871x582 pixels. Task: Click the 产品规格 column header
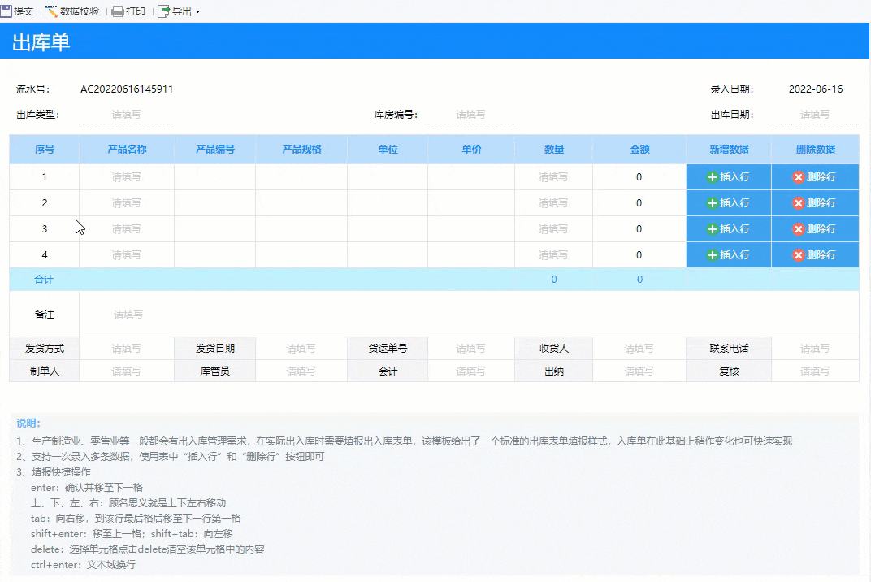[301, 149]
